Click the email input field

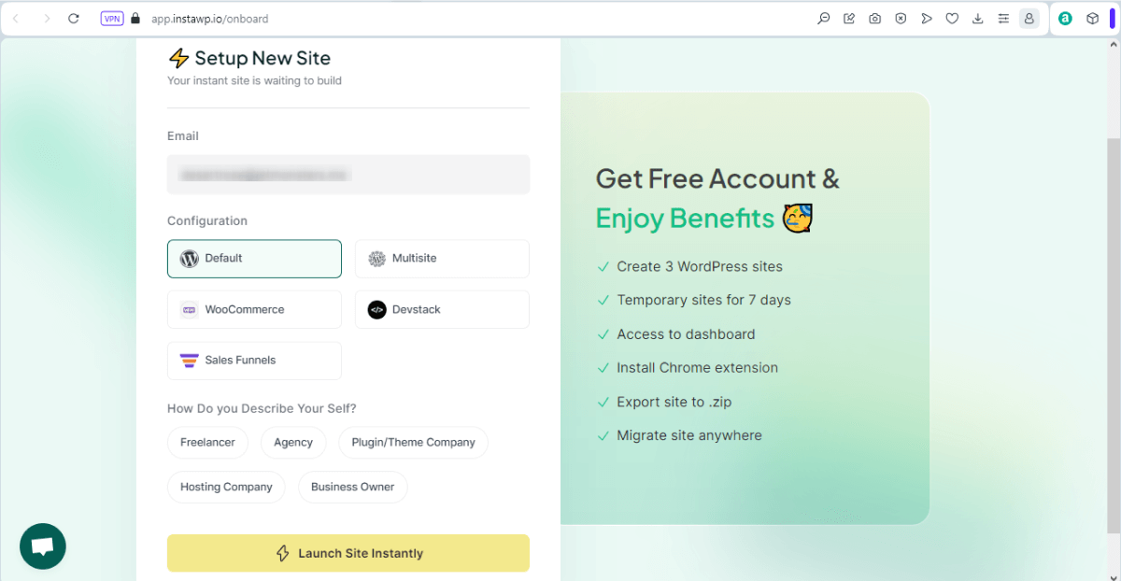(x=348, y=175)
